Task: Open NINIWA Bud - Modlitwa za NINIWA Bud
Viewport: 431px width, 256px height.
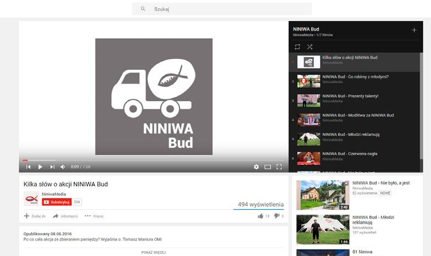Action: (x=355, y=120)
